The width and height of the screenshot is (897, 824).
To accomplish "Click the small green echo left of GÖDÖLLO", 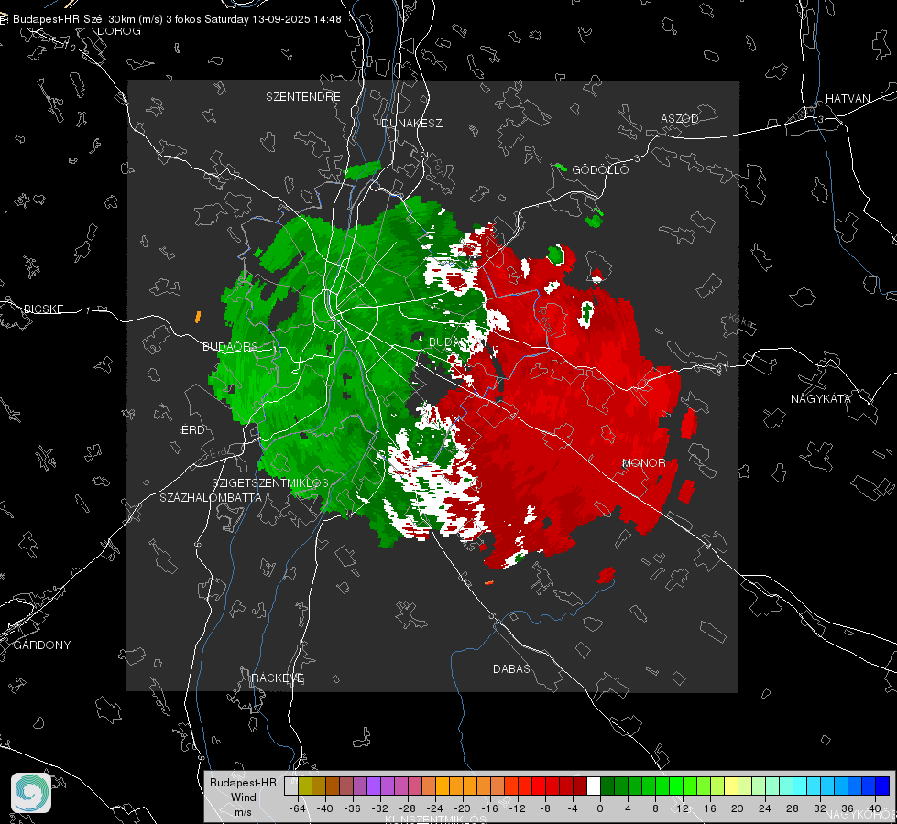I will click(x=561, y=167).
